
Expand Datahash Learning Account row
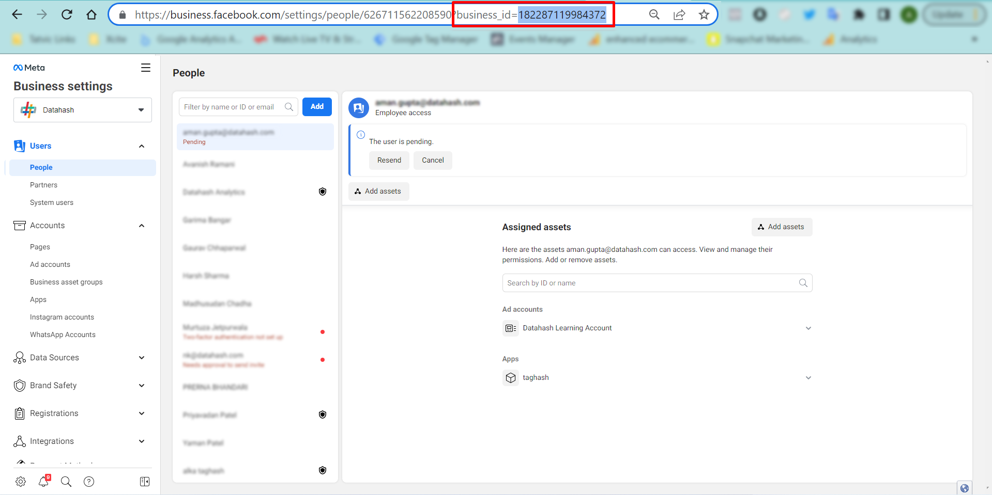coord(808,328)
